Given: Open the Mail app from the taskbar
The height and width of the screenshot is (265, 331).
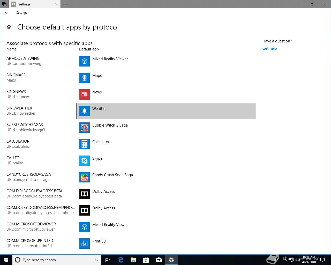Looking at the screenshot, I should (159, 260).
